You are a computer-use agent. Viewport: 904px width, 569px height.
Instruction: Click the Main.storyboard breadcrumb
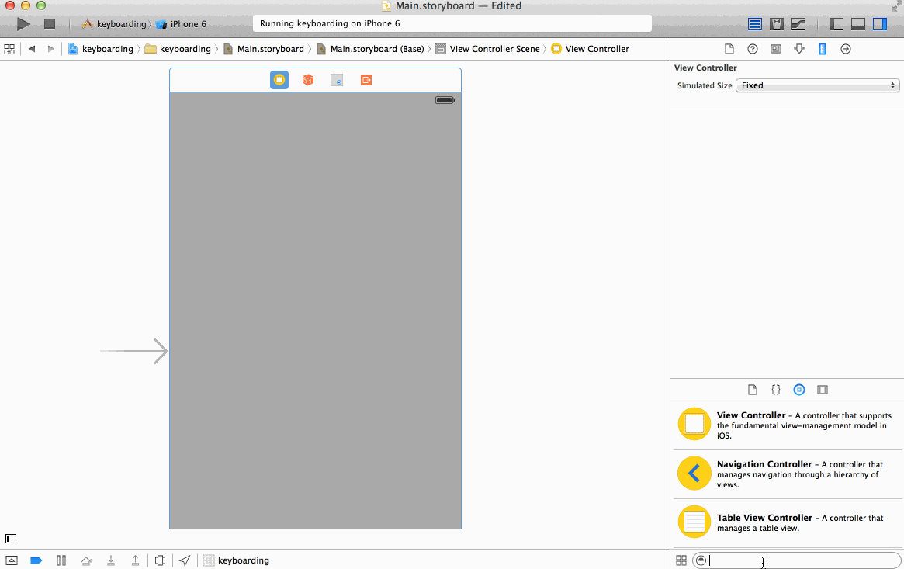[x=264, y=49]
